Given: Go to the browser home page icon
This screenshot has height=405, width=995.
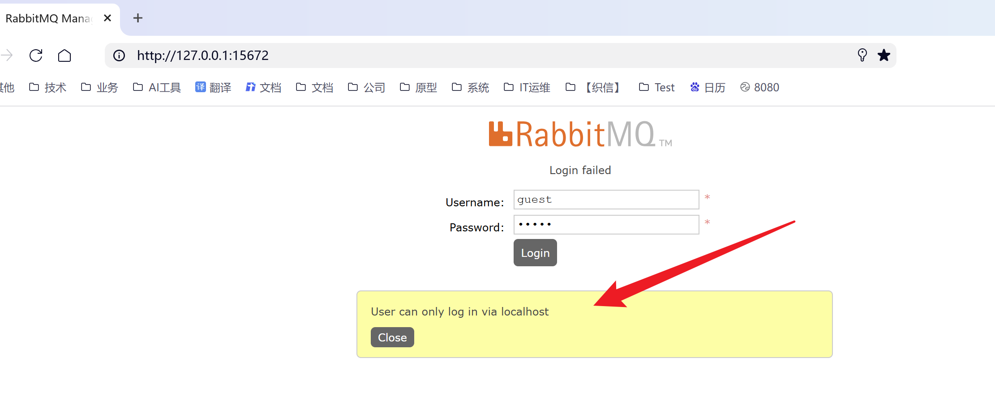Looking at the screenshot, I should (64, 55).
